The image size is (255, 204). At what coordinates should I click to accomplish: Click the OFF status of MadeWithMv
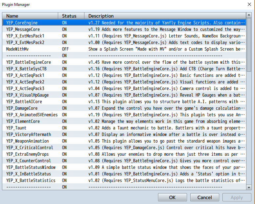click(x=65, y=49)
